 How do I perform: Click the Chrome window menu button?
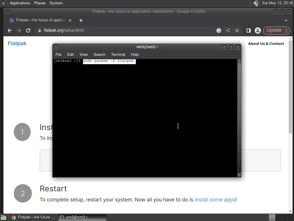[7, 12]
